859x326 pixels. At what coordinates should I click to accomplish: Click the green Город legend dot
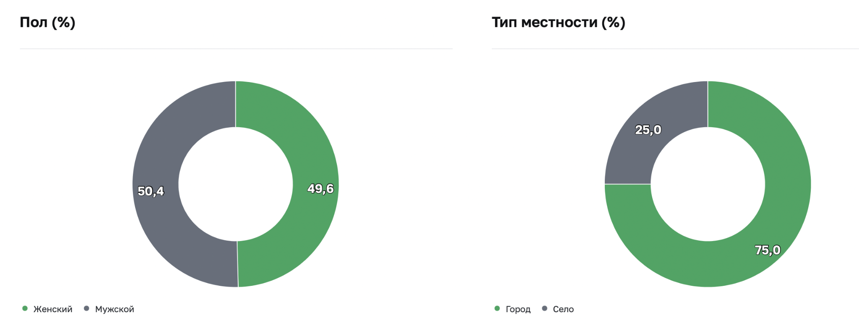(x=497, y=308)
